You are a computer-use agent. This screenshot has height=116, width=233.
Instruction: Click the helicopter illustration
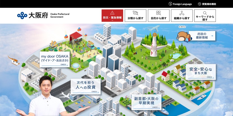pyautogui.click(x=13, y=61)
